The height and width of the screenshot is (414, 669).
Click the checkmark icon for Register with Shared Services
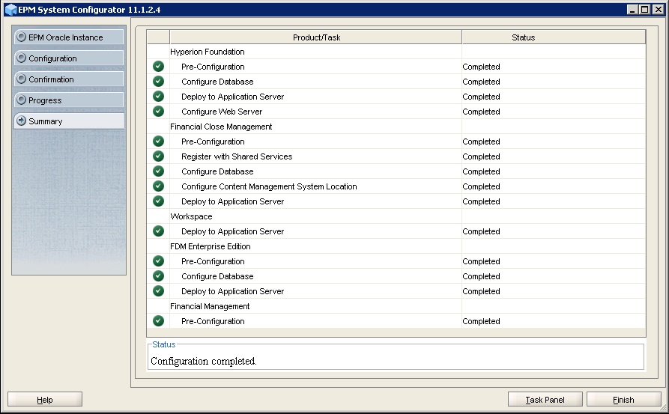click(x=158, y=156)
